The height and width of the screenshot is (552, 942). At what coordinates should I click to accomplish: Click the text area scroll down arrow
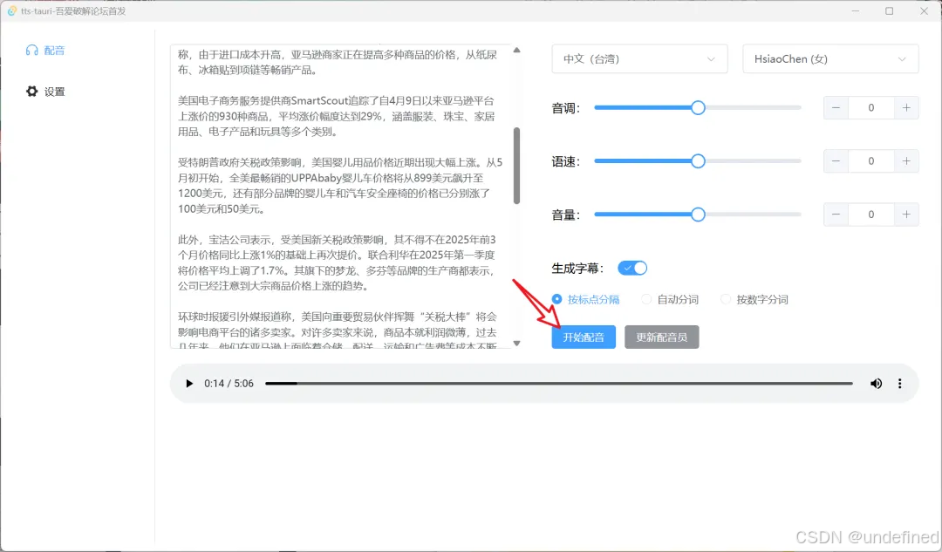(516, 344)
